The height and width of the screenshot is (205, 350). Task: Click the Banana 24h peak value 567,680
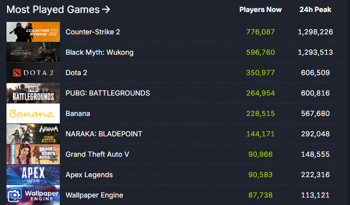point(315,113)
